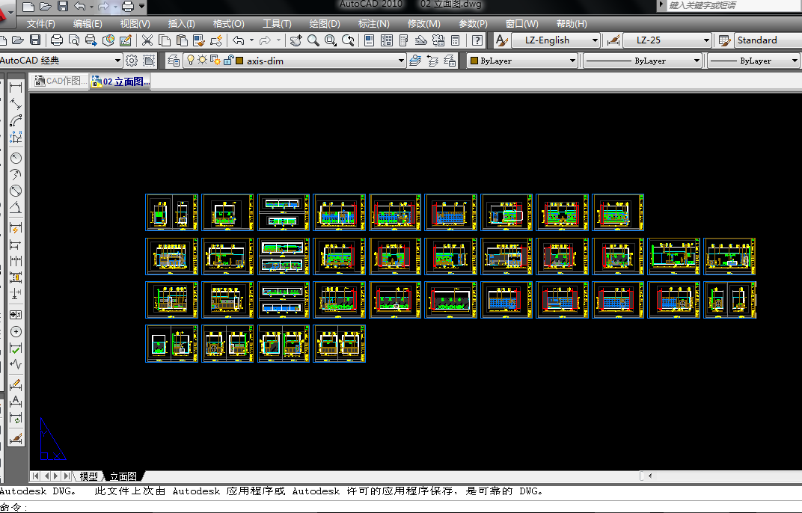Select the Jogged radius dimension tool
This screenshot has height=513, width=802.
[x=16, y=174]
